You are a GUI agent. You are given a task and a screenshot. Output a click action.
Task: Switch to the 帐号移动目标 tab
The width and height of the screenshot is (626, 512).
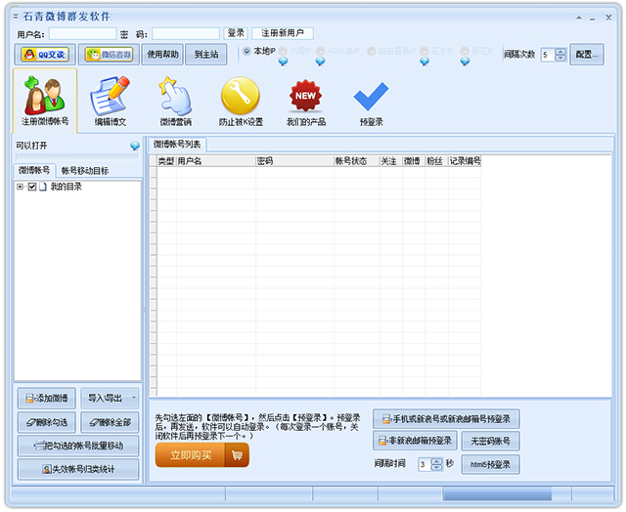85,171
